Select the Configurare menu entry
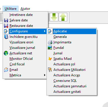This screenshot has height=107, width=108. point(25,31)
